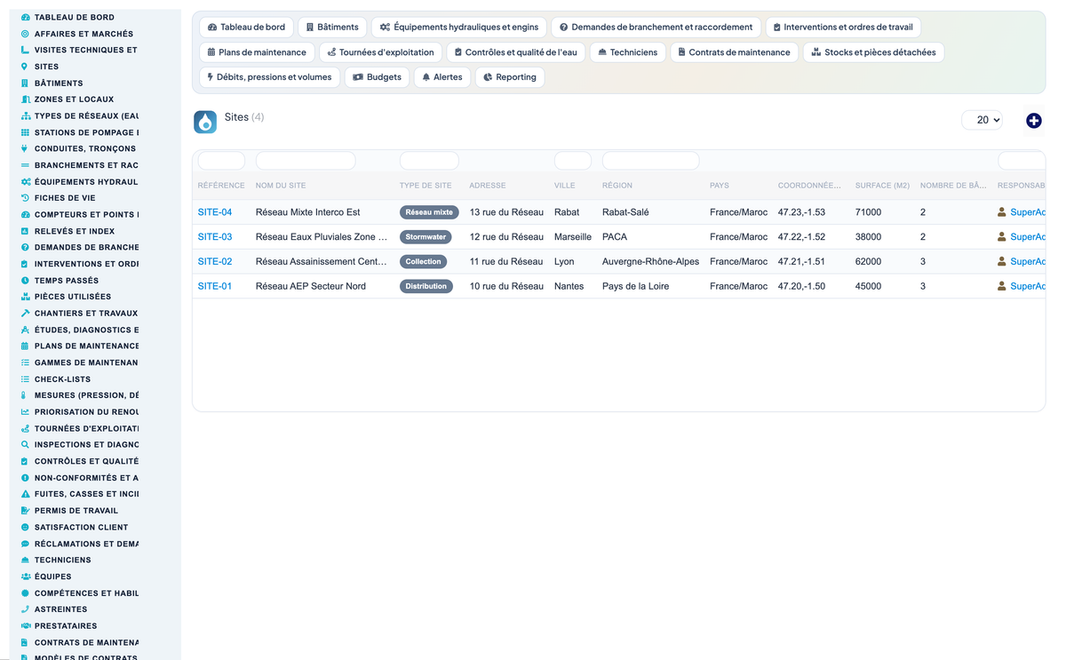Open the Alertes tab
The width and height of the screenshot is (1066, 660).
click(x=442, y=76)
